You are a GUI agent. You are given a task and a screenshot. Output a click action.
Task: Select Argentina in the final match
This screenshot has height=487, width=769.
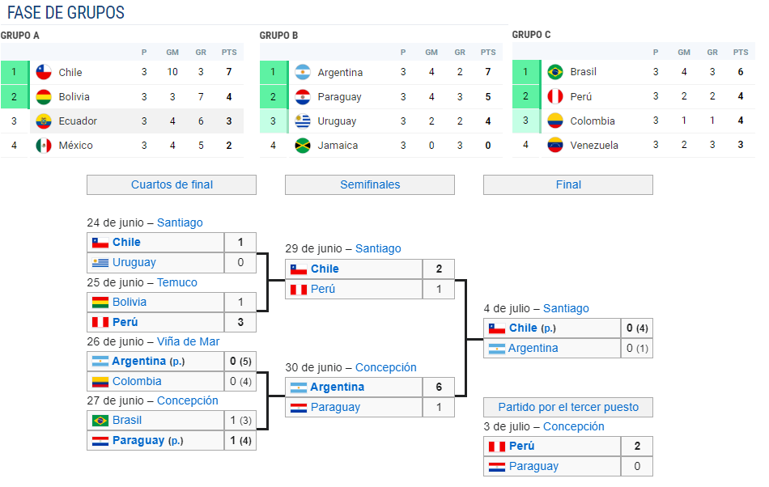(x=533, y=349)
